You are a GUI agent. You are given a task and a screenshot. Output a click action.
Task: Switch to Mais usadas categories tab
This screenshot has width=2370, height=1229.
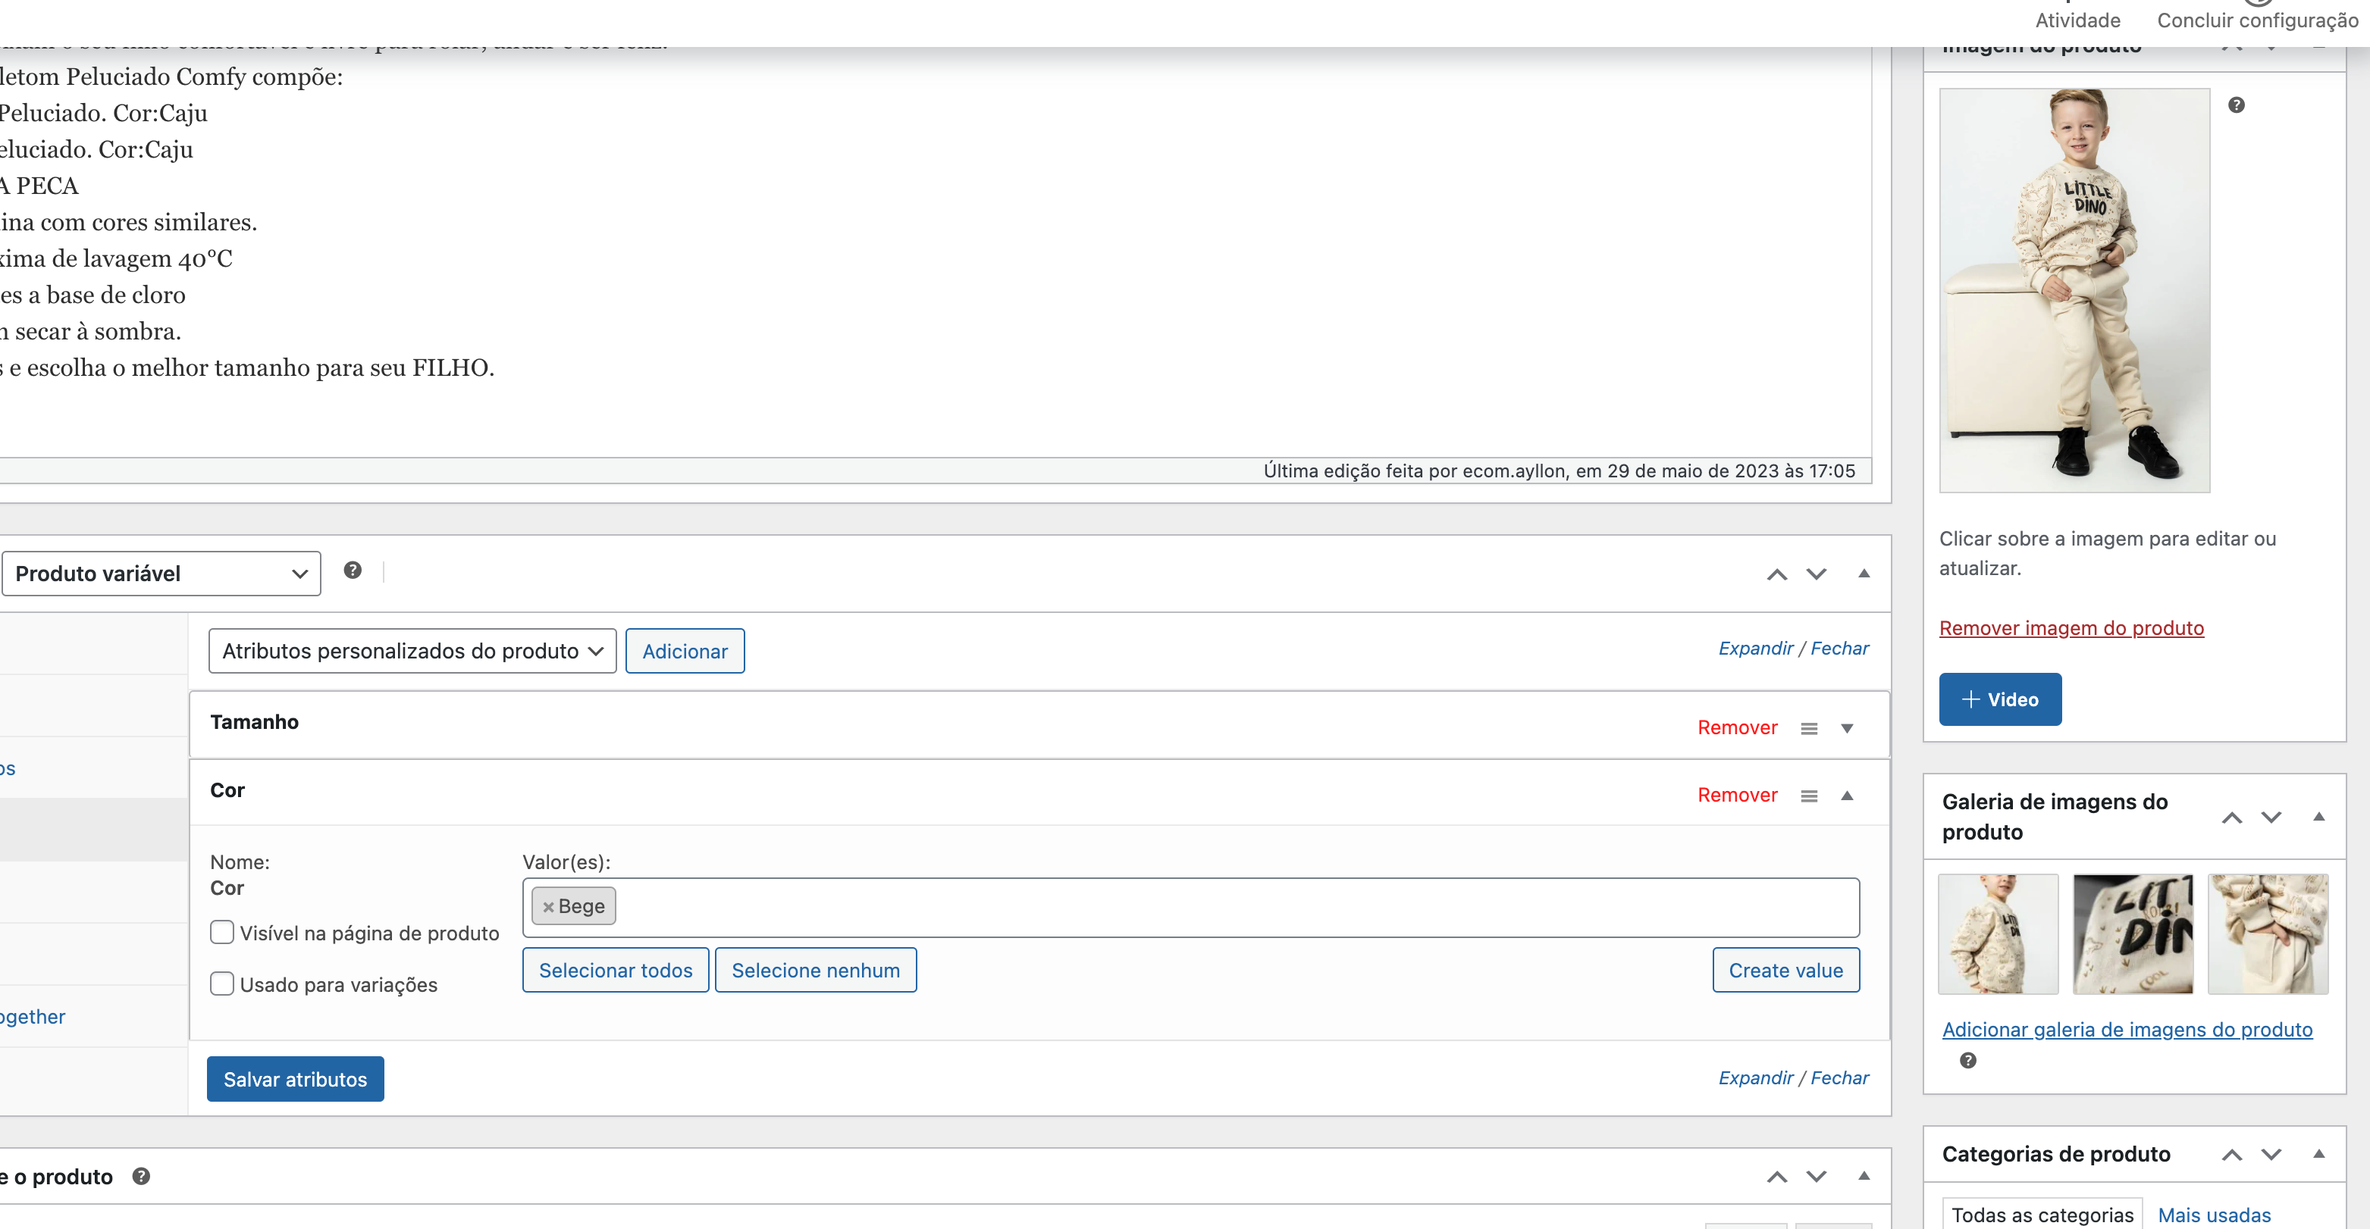point(2214,1215)
